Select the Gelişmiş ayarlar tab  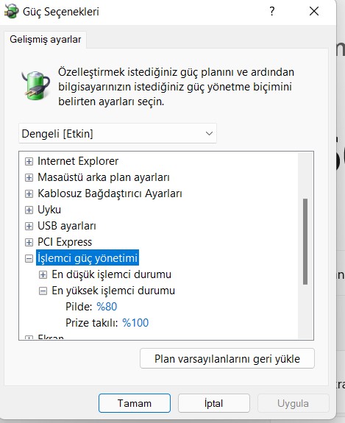tap(46, 40)
